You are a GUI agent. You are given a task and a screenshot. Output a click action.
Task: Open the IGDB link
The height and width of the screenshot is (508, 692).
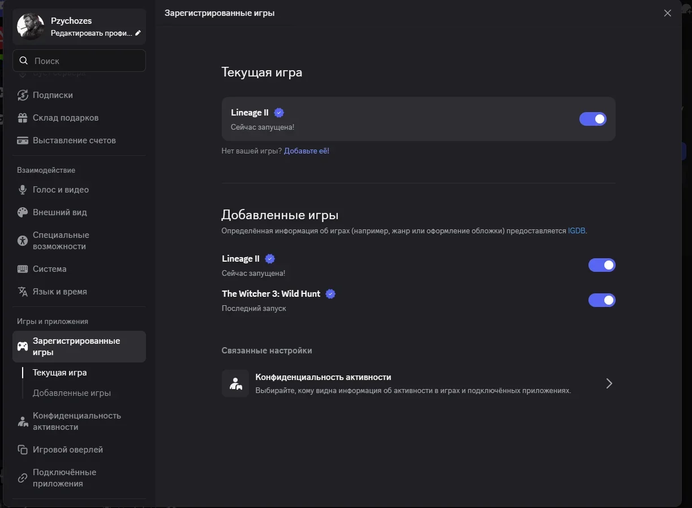pos(577,231)
